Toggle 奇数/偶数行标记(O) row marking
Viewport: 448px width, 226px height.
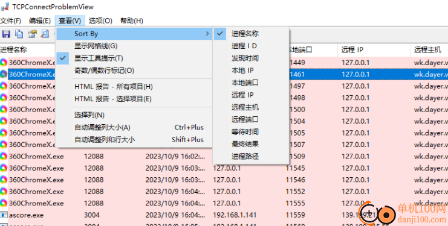click(x=134, y=71)
